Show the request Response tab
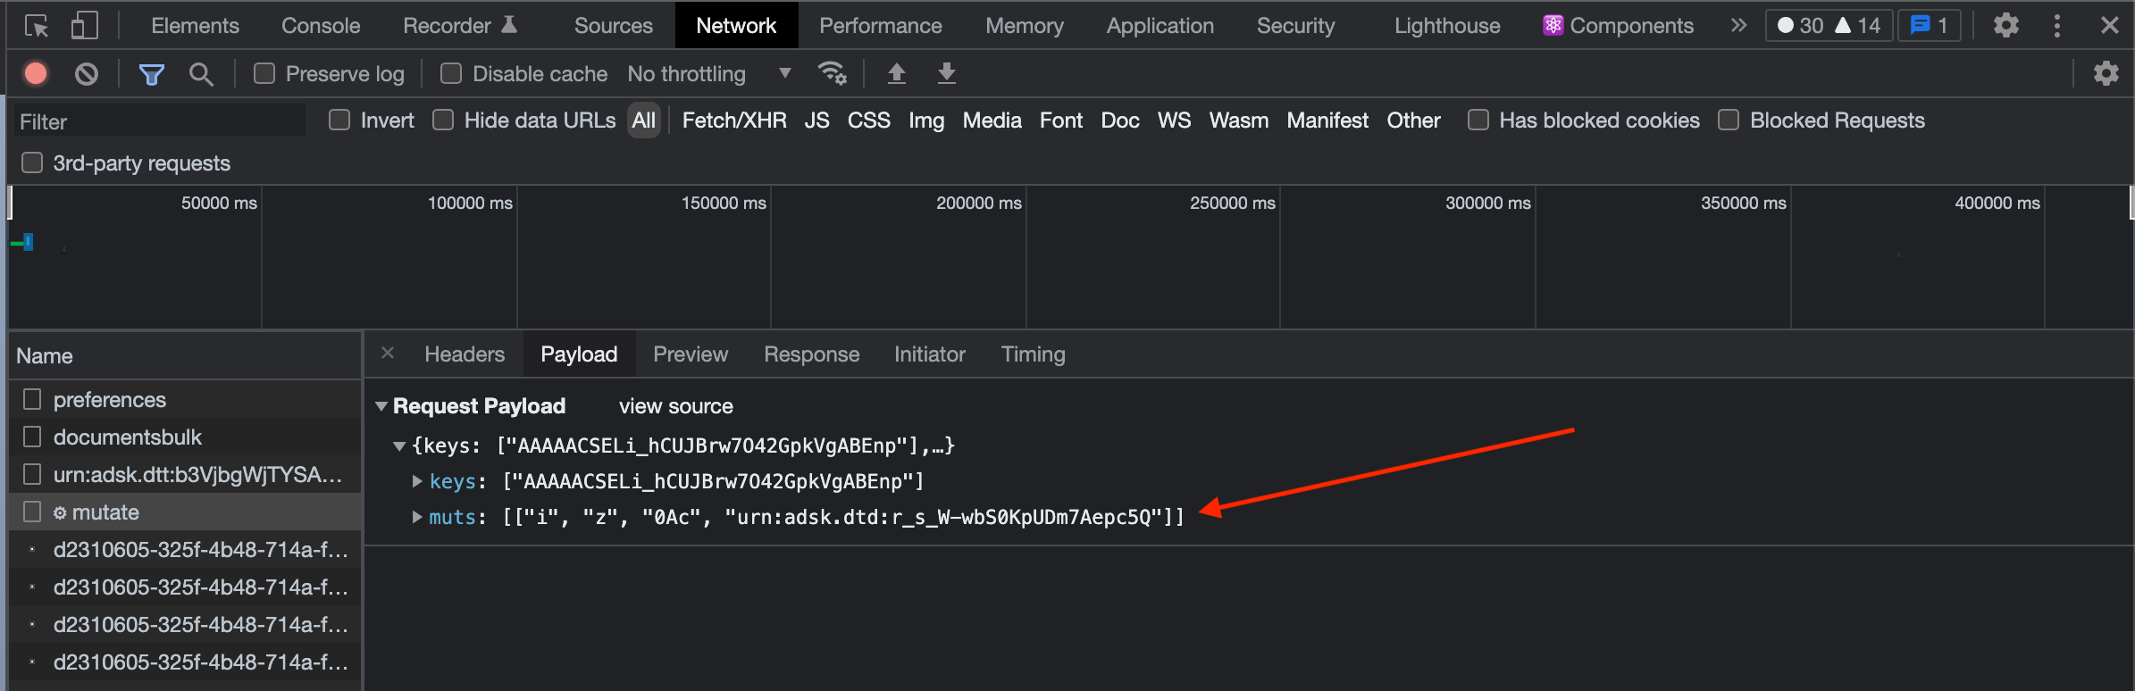Image resolution: width=2135 pixels, height=691 pixels. (811, 354)
